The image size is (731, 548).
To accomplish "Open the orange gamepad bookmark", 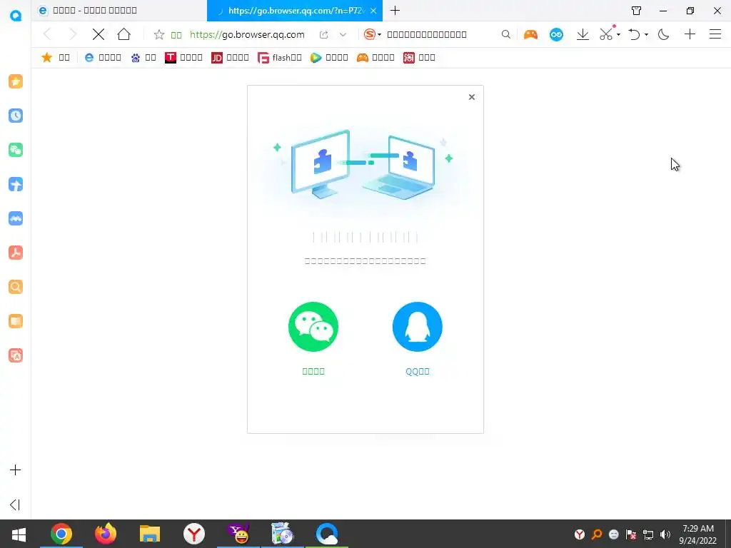I will click(x=375, y=57).
